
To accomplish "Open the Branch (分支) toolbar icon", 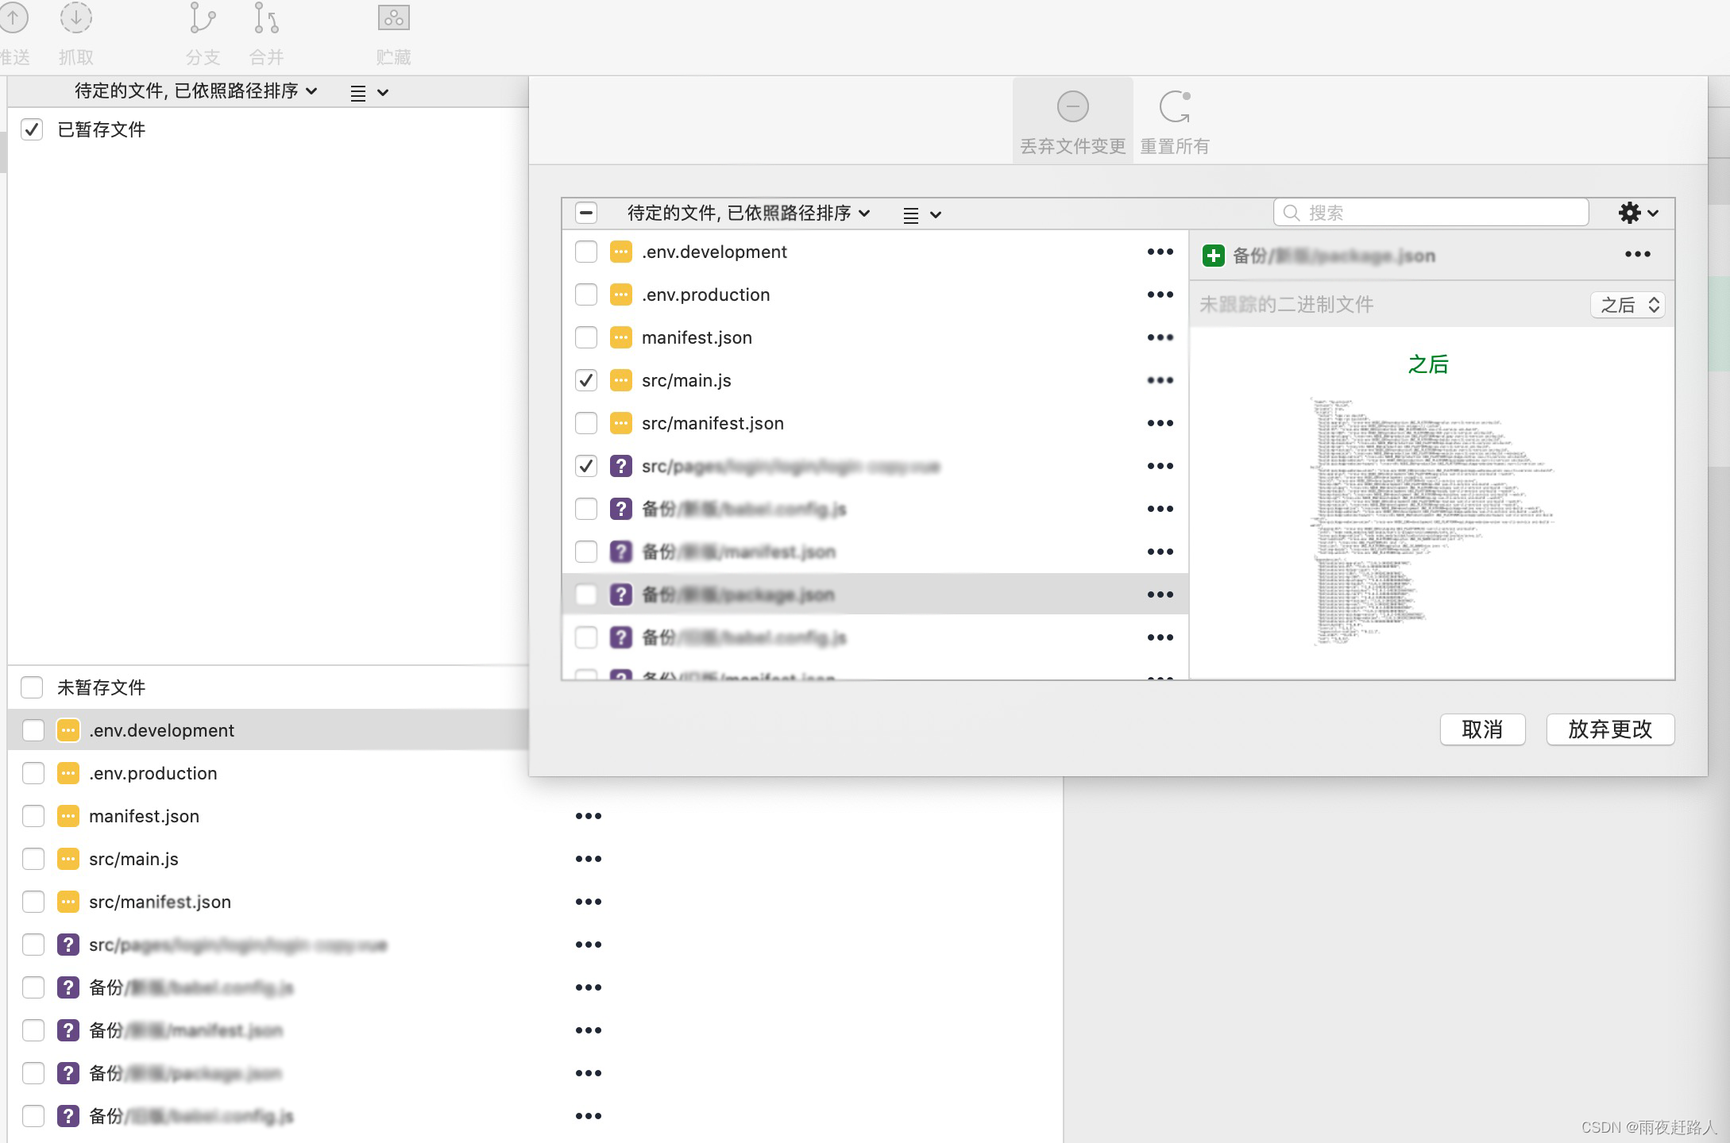I will point(203,19).
